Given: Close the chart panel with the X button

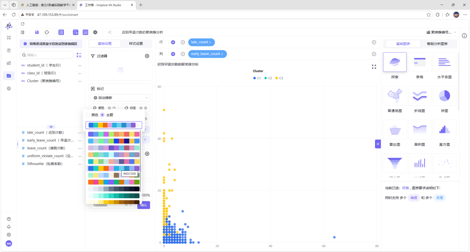Looking at the screenshot, I should [x=378, y=144].
